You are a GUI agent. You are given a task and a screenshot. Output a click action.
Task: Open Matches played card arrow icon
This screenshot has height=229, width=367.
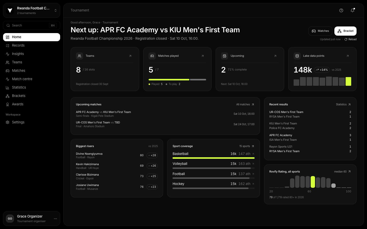click(203, 56)
